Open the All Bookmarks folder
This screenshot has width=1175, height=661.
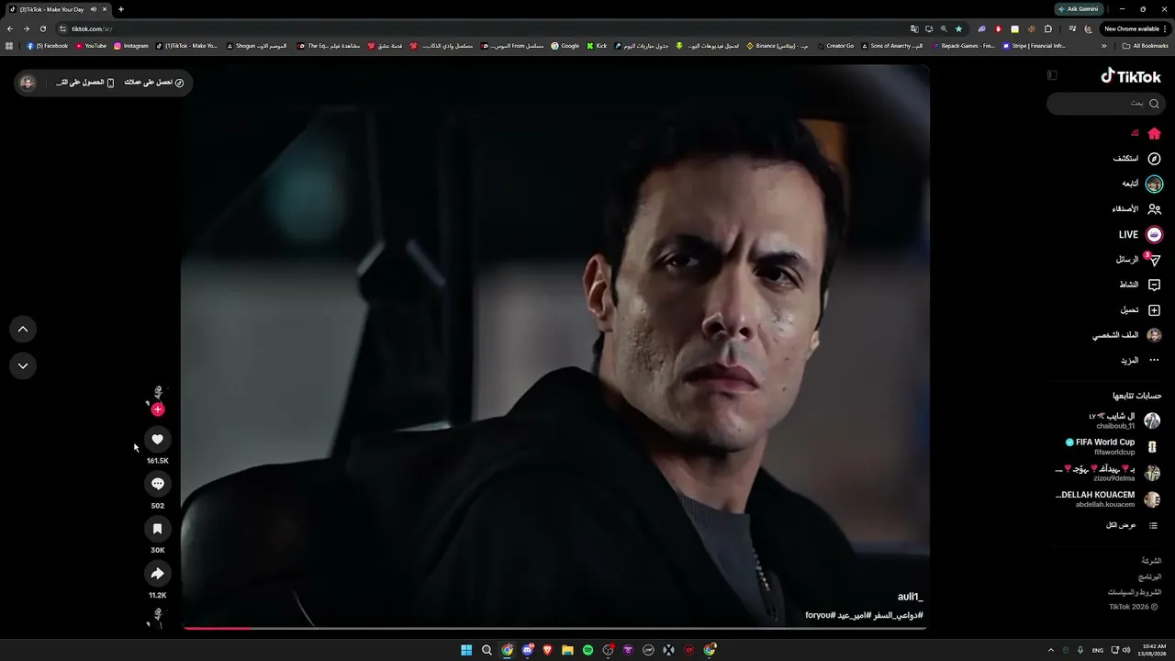(x=1146, y=46)
